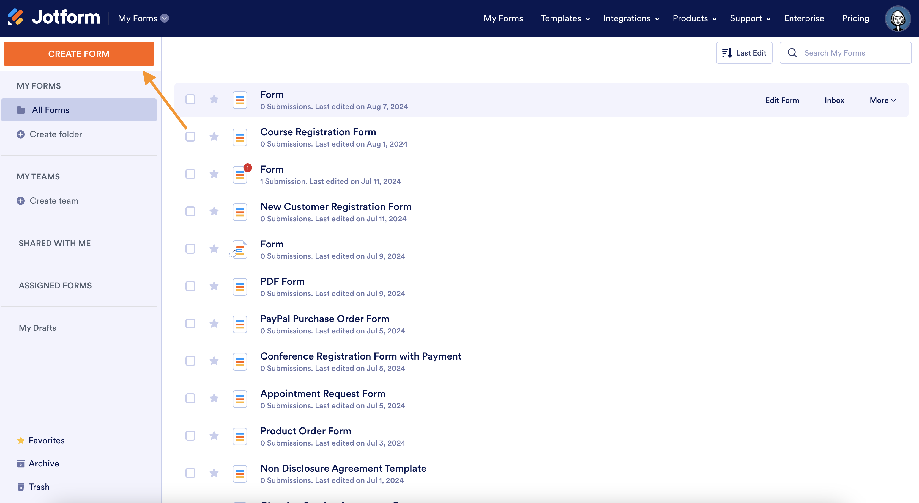Expand the More dropdown on first form

click(883, 100)
